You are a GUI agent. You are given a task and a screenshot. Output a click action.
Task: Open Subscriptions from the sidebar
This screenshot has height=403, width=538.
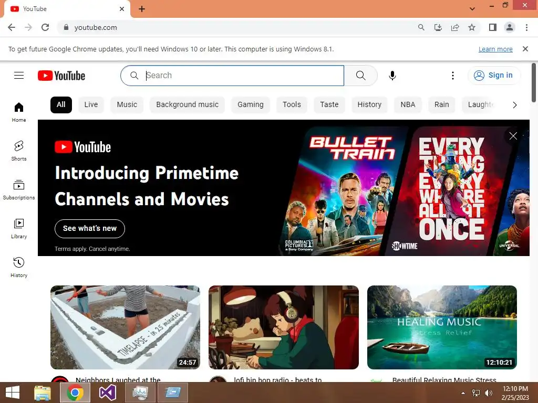(19, 189)
